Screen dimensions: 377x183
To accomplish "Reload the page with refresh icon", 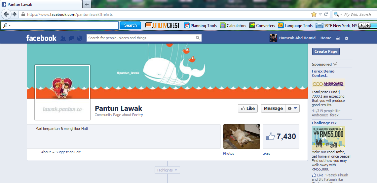I will click(326, 14).
